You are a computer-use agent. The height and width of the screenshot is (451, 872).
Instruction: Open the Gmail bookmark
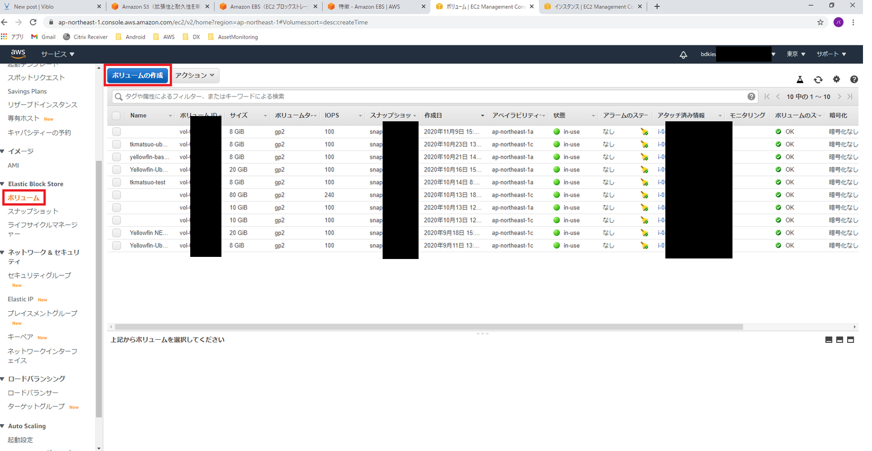43,37
